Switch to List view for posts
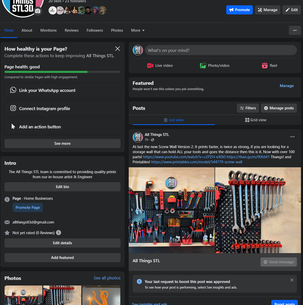Viewport: 303px width, 305px height. point(174,120)
